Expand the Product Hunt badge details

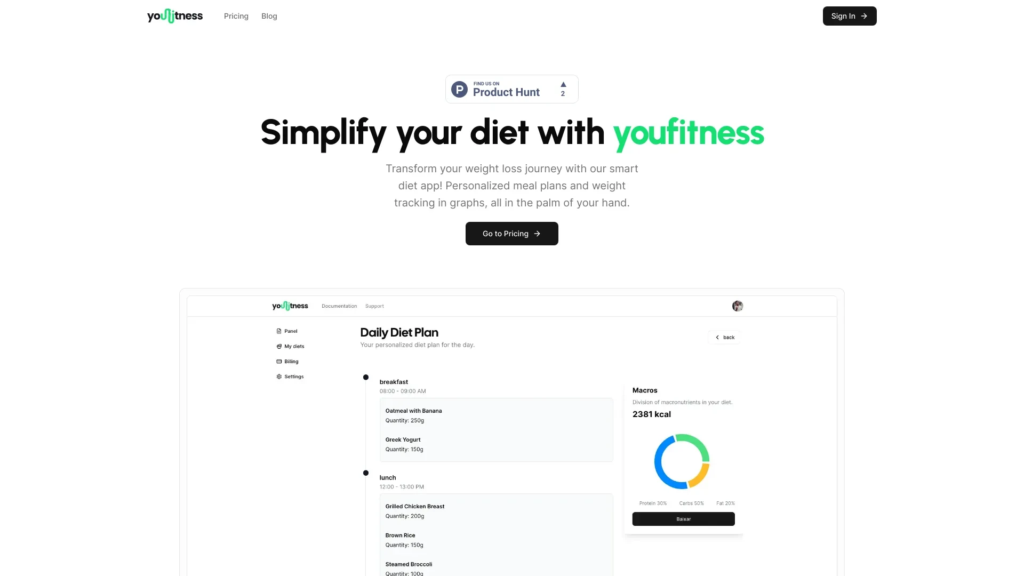tap(512, 89)
